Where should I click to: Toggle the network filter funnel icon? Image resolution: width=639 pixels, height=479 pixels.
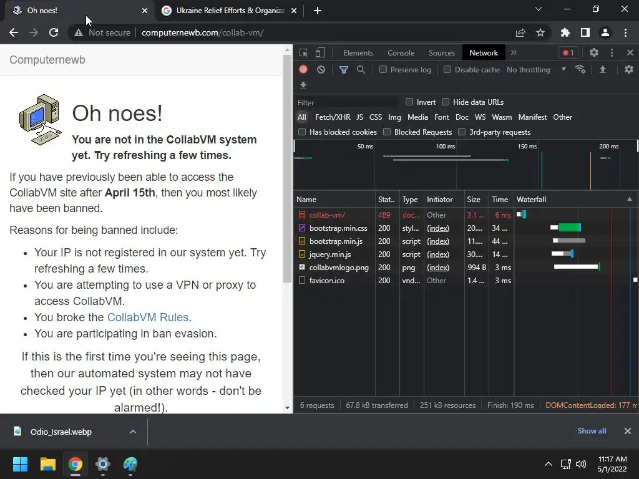(344, 70)
